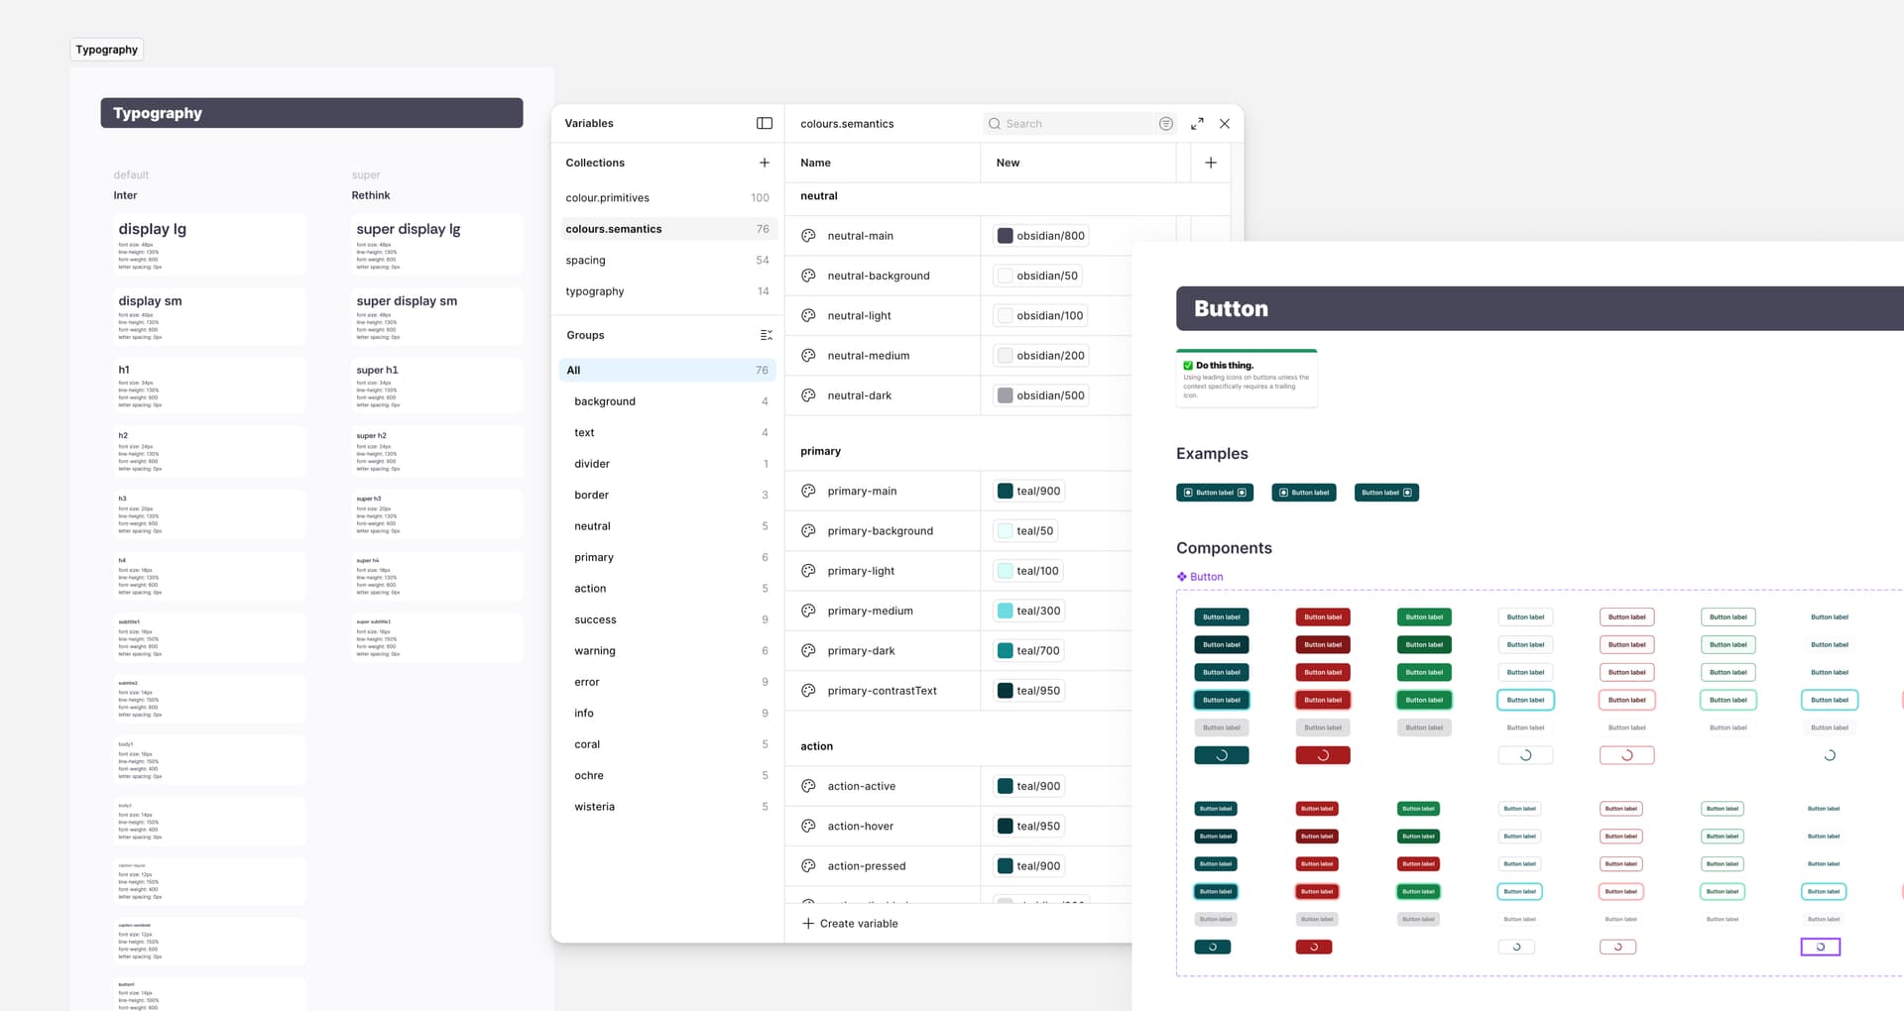1904x1011 pixels.
Task: Toggle the sidebar layout icon in Variables panel
Action: 764,123
